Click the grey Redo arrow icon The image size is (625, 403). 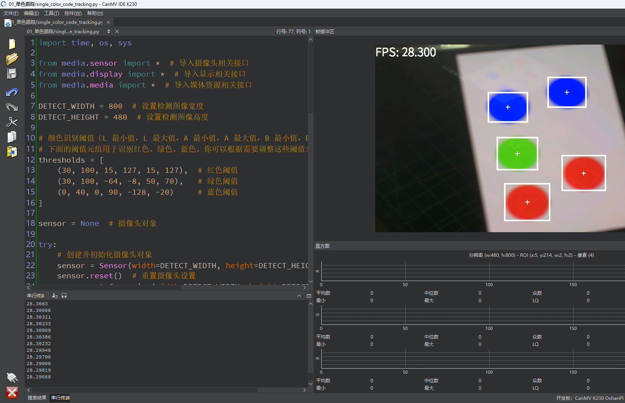pyautogui.click(x=12, y=107)
